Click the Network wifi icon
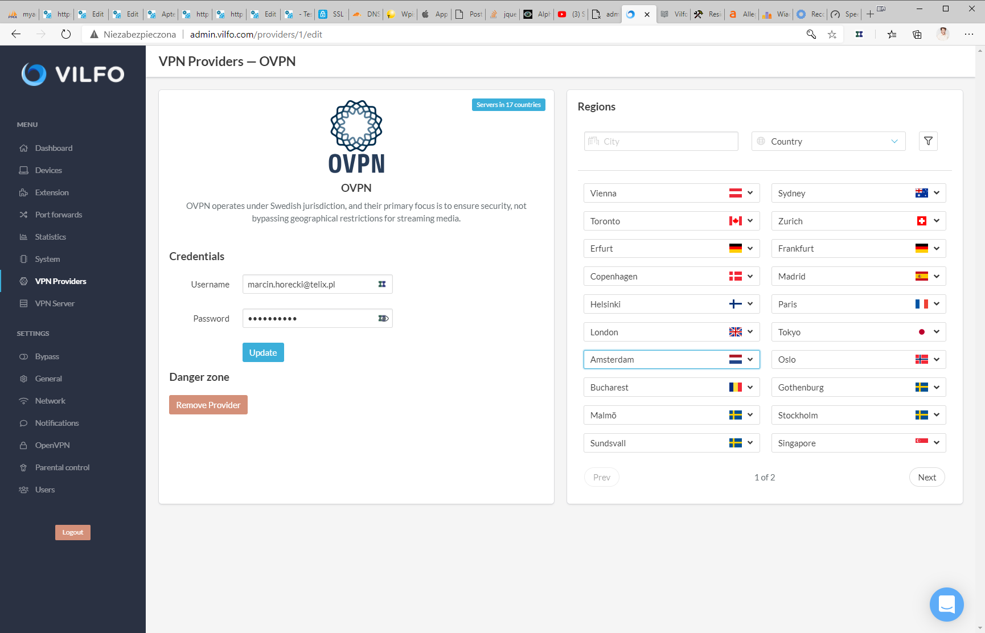Screen dimensions: 985x633 click(23, 401)
